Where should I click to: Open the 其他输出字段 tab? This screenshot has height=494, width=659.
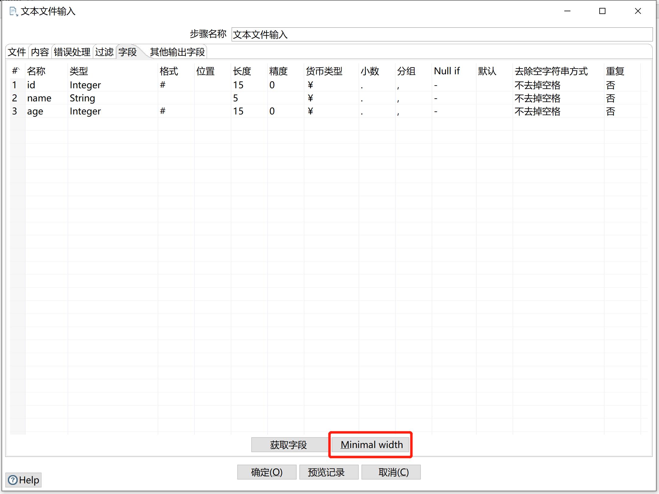[177, 52]
